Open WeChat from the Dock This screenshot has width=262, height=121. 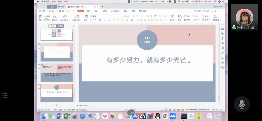coord(52,116)
